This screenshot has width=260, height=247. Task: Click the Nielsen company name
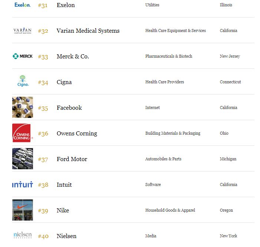tap(66, 236)
